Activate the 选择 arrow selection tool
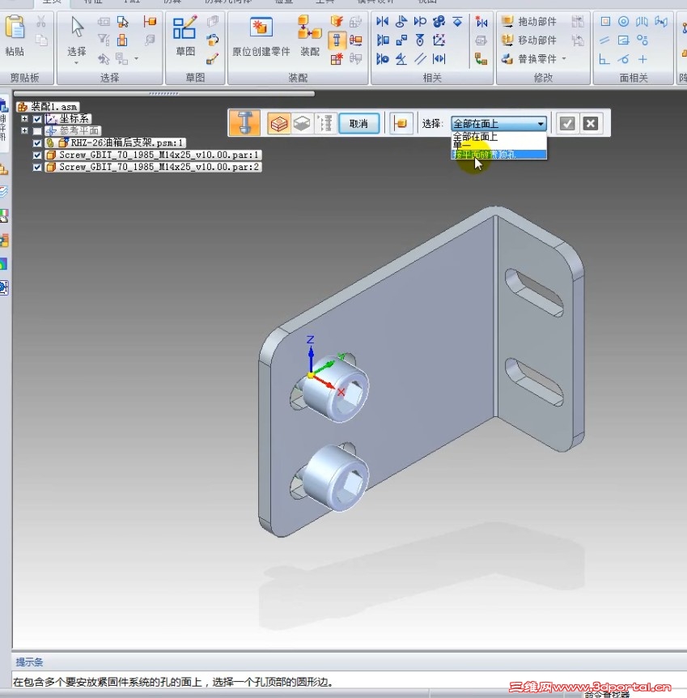 pyautogui.click(x=77, y=28)
